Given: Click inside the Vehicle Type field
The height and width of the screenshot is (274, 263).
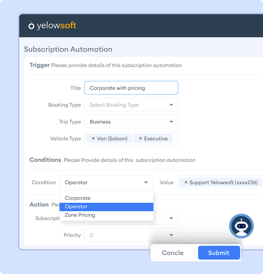Looking at the screenshot, I should pos(174,139).
